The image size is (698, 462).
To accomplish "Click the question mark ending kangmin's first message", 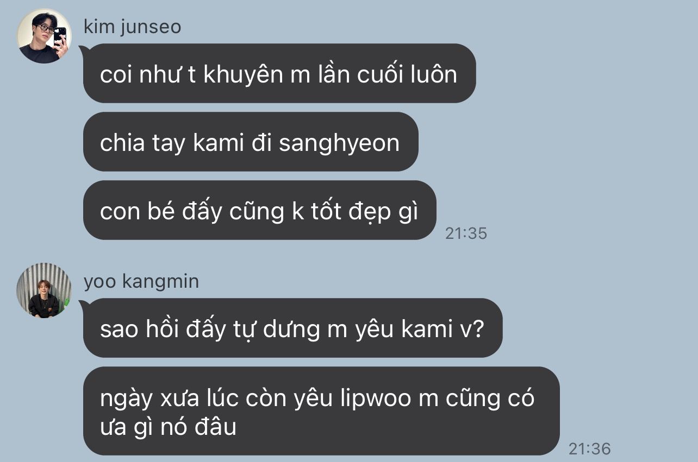I will (477, 330).
